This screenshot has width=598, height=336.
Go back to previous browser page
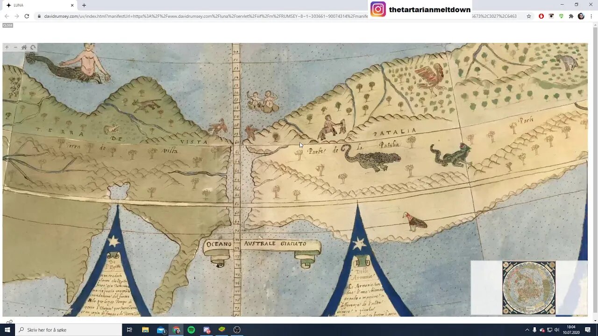click(x=7, y=16)
